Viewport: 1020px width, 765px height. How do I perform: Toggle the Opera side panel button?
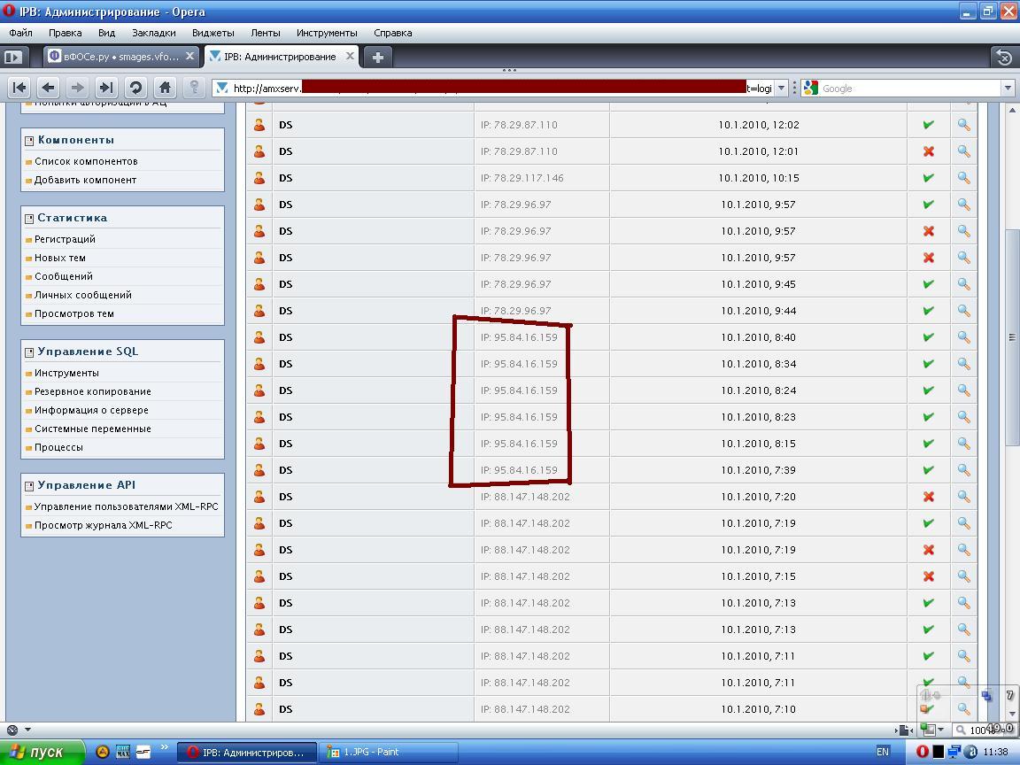[x=12, y=57]
